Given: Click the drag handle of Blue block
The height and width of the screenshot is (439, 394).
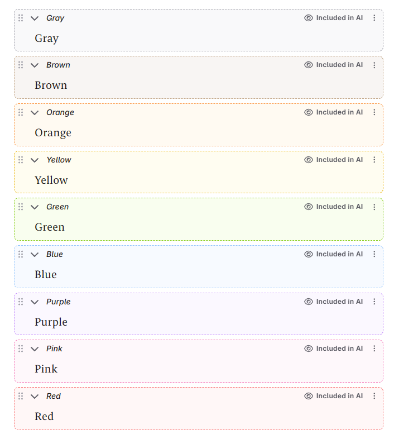Looking at the screenshot, I should pyautogui.click(x=21, y=254).
